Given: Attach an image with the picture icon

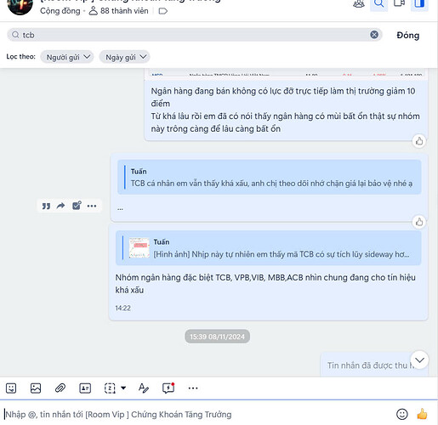Looking at the screenshot, I should [x=36, y=388].
